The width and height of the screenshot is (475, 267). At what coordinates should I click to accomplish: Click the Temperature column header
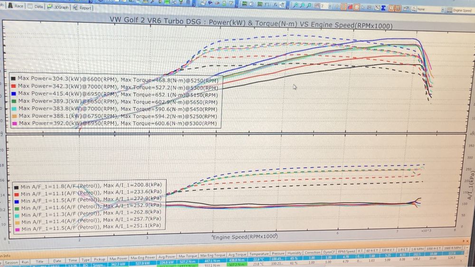[259, 254]
